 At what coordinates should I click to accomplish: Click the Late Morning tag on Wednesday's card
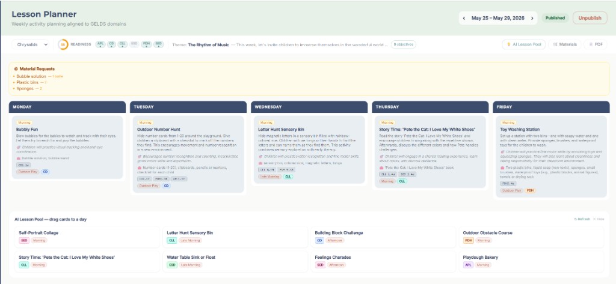click(x=269, y=177)
